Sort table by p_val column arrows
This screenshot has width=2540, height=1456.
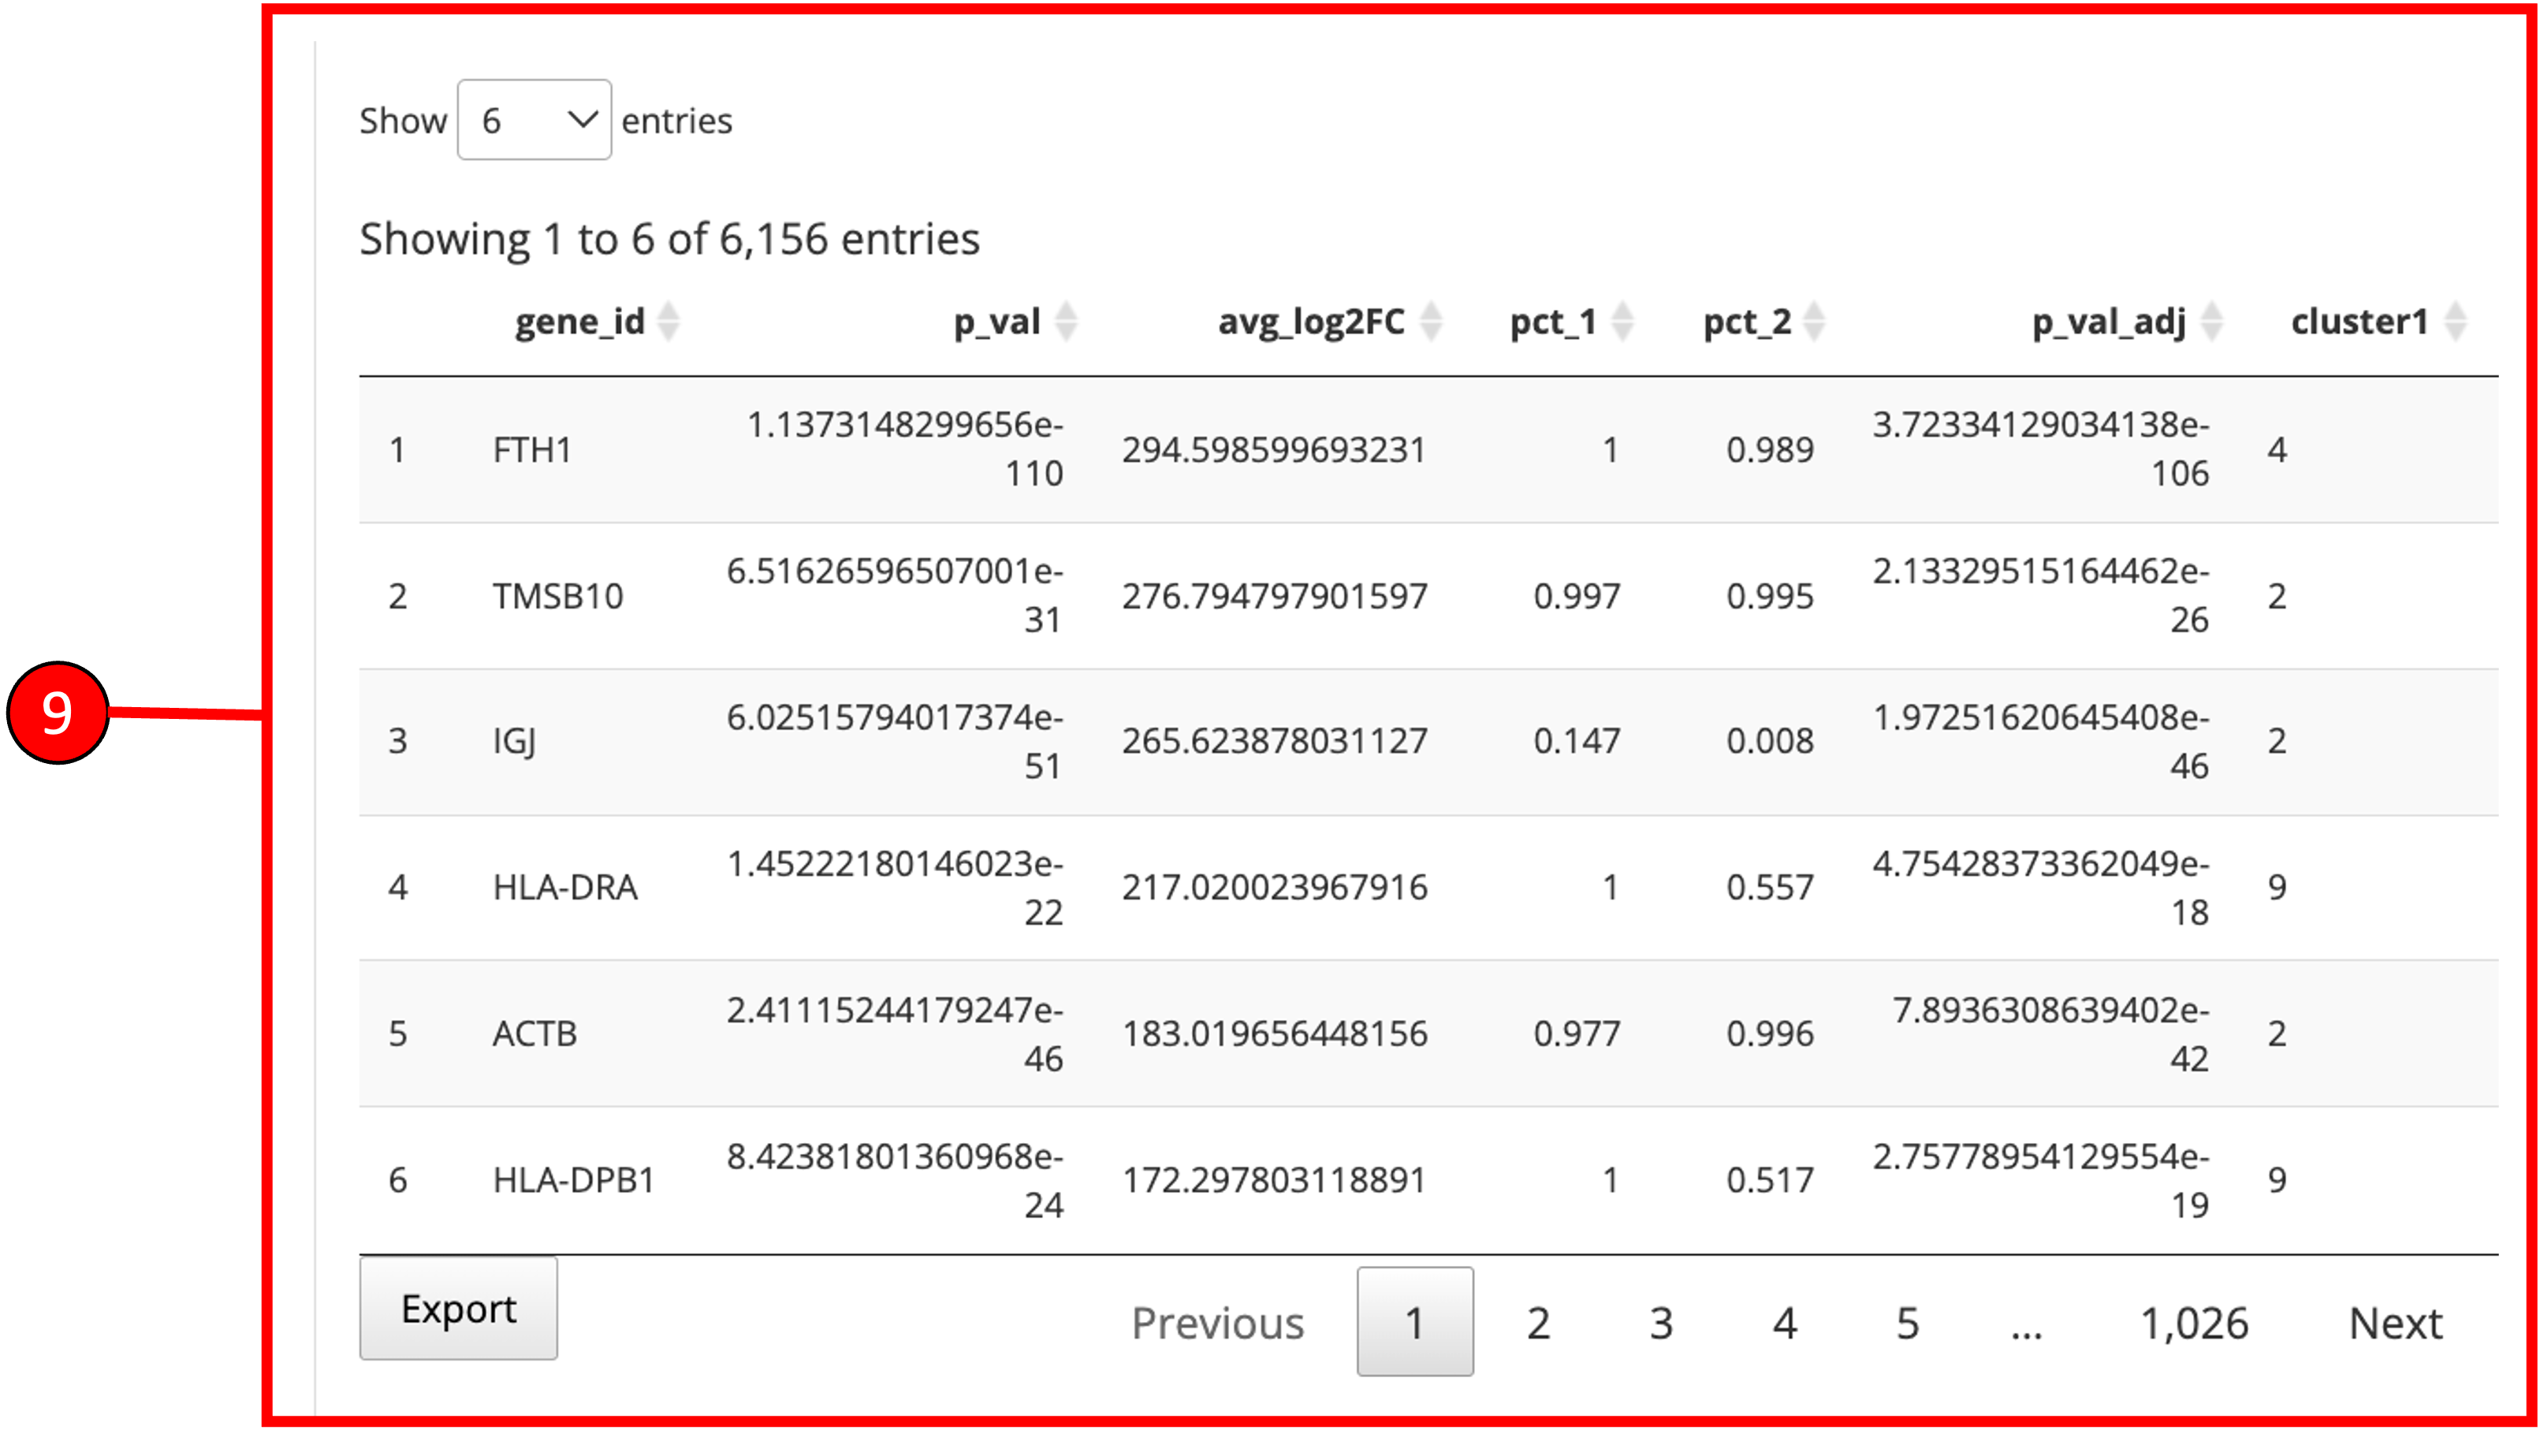(1066, 321)
